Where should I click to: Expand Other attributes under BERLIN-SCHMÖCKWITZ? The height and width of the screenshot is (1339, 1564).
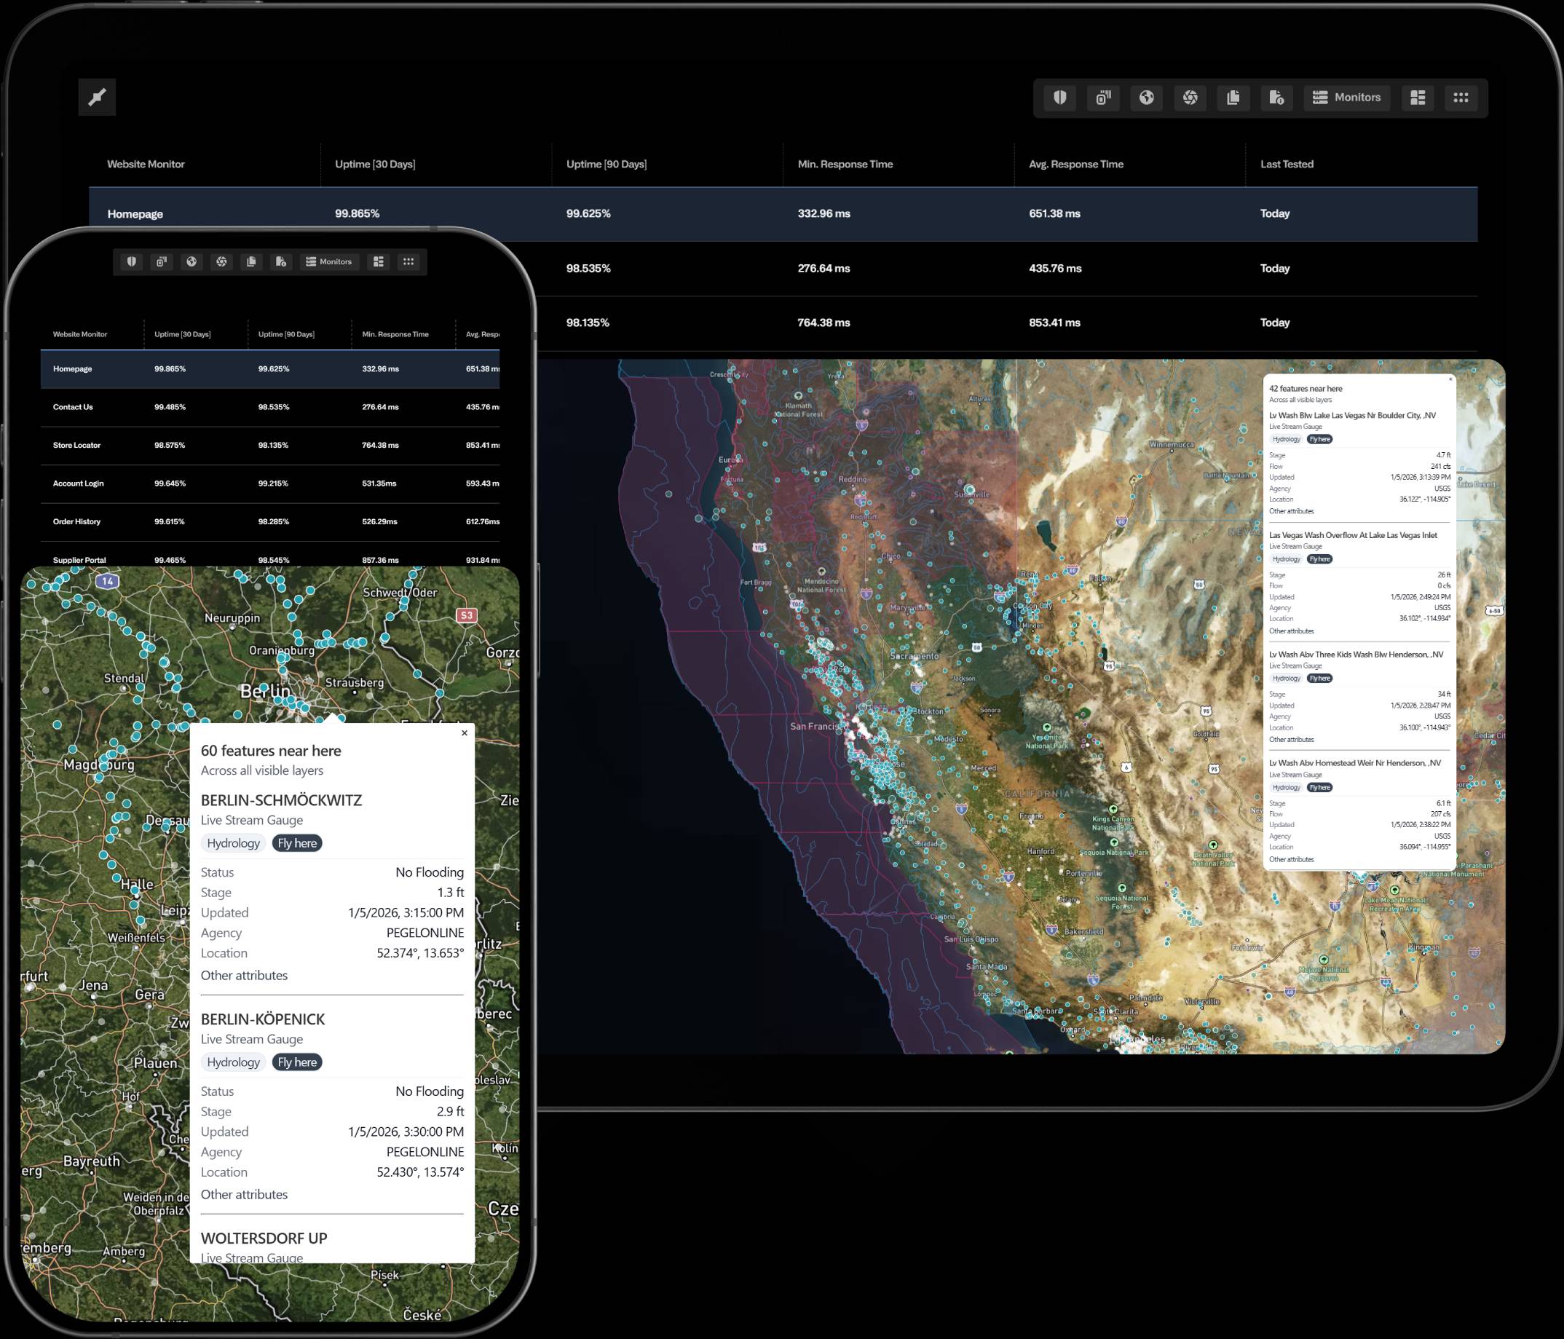244,975
